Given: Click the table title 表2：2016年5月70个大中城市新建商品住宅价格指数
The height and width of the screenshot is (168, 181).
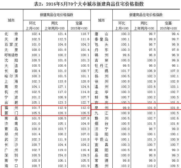Looking at the screenshot, I should [89, 4].
